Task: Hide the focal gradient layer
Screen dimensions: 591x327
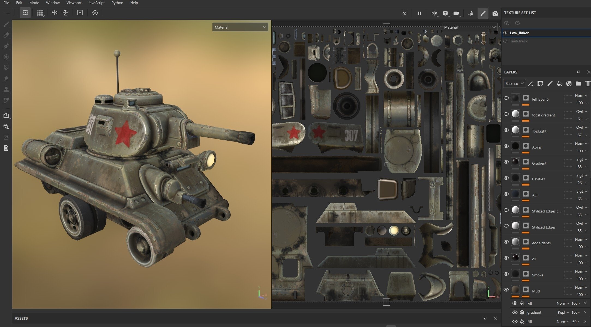Action: tap(506, 114)
